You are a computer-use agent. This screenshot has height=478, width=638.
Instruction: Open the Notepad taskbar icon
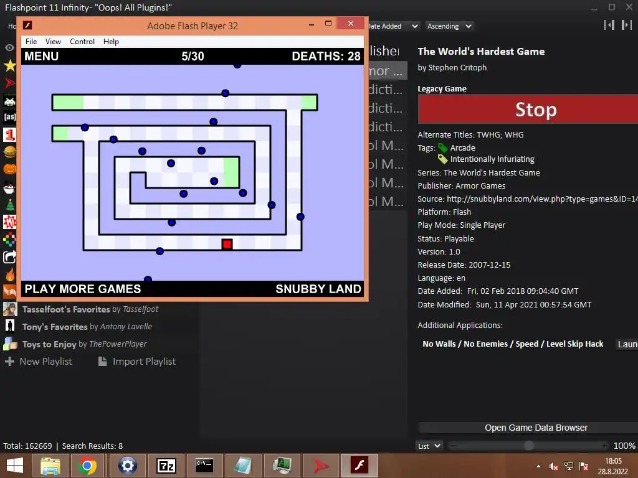pyautogui.click(x=243, y=466)
